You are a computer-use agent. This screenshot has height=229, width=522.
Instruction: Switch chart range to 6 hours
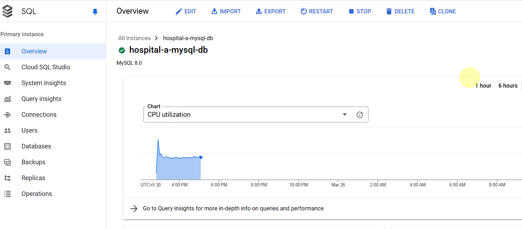508,85
